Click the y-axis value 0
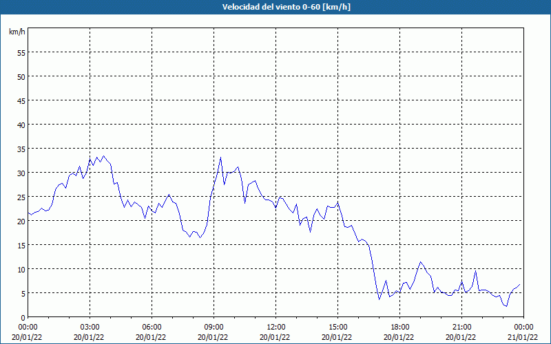This screenshot has height=344, width=551. (x=23, y=318)
